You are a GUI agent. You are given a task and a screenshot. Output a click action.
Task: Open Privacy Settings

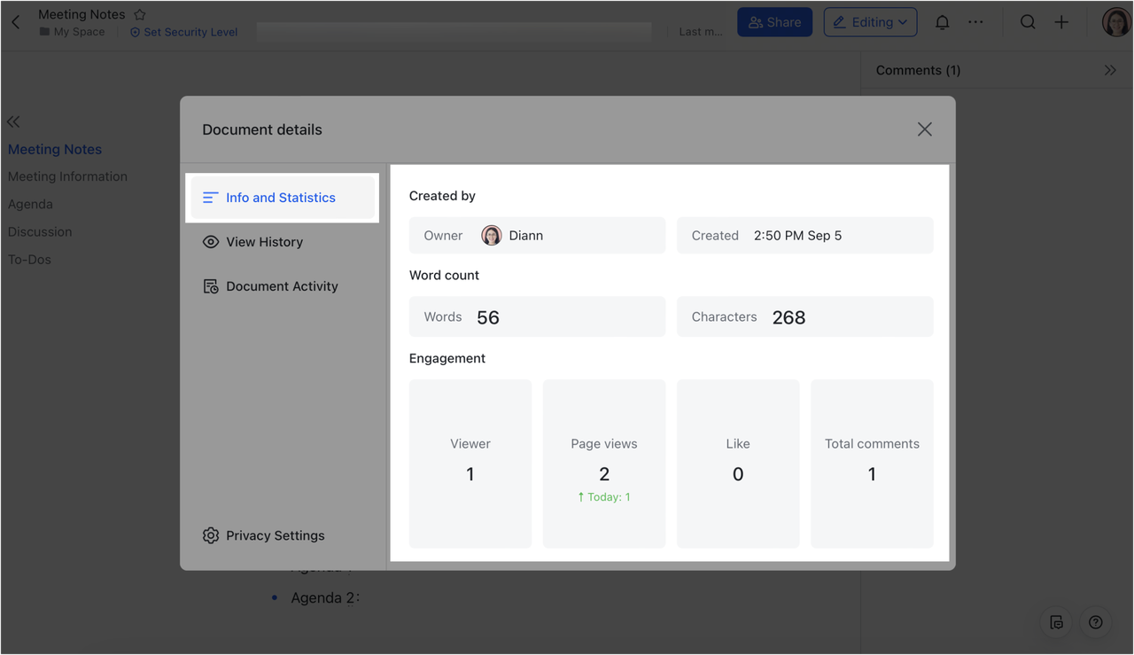274,535
